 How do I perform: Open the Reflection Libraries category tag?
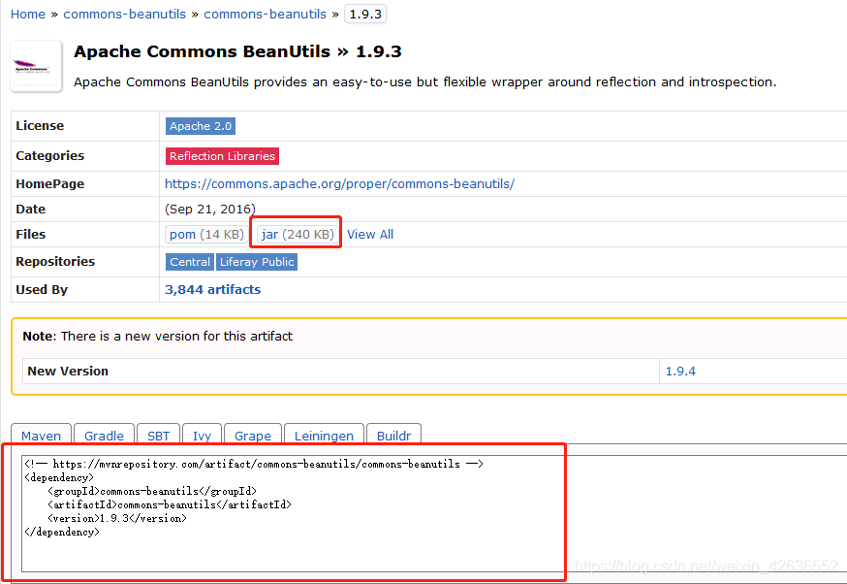[222, 155]
